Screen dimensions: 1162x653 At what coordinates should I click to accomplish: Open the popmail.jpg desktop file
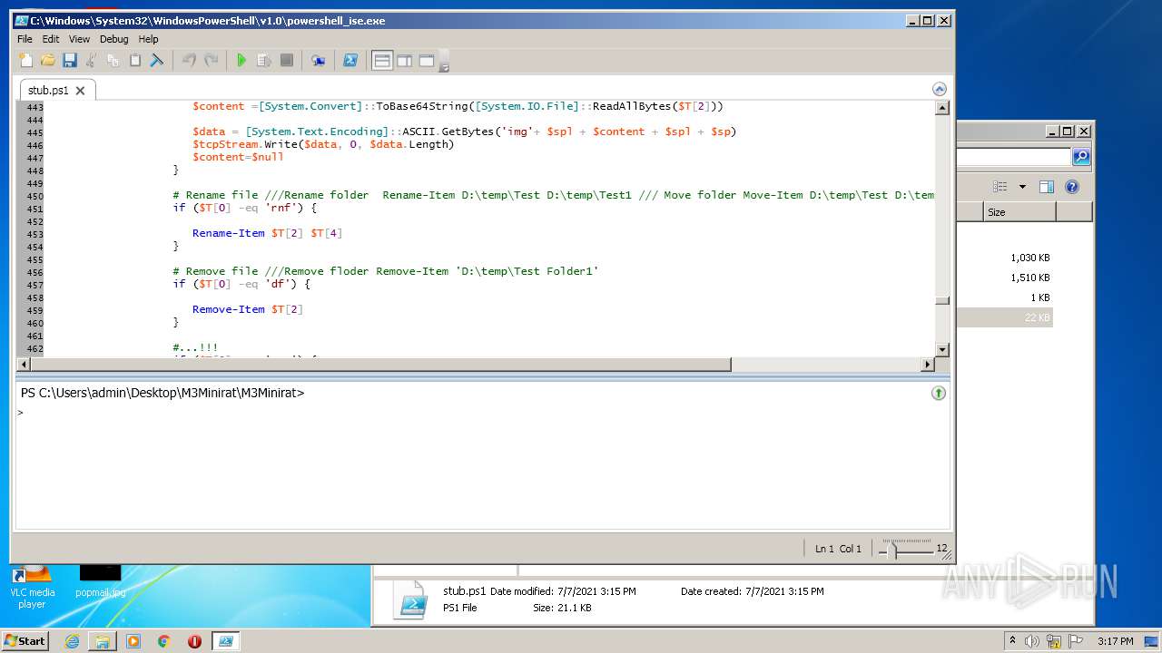100,579
